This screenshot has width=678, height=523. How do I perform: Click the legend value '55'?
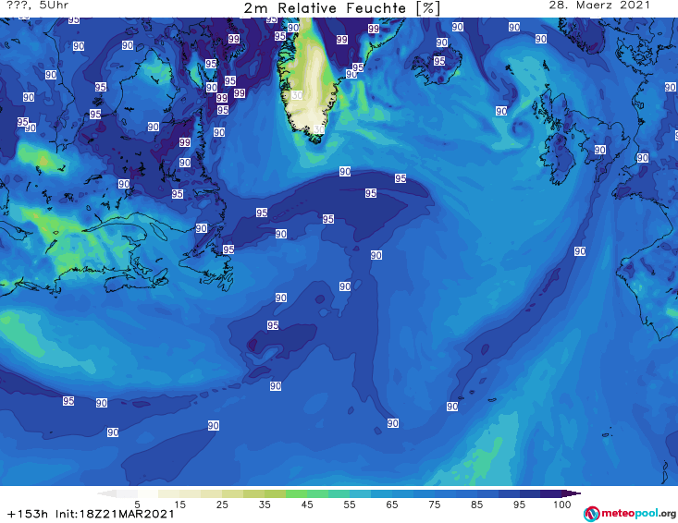tap(350, 505)
